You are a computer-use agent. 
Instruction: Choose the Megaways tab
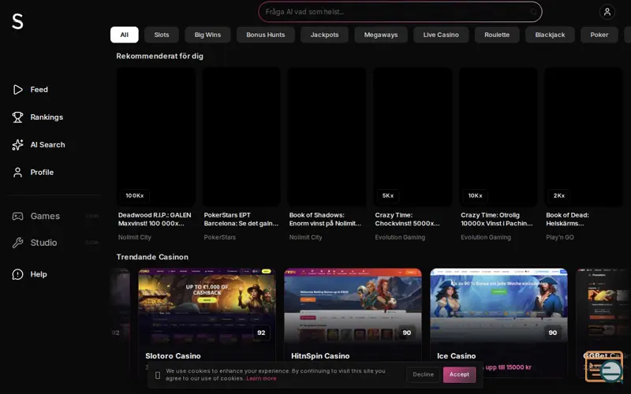[381, 35]
